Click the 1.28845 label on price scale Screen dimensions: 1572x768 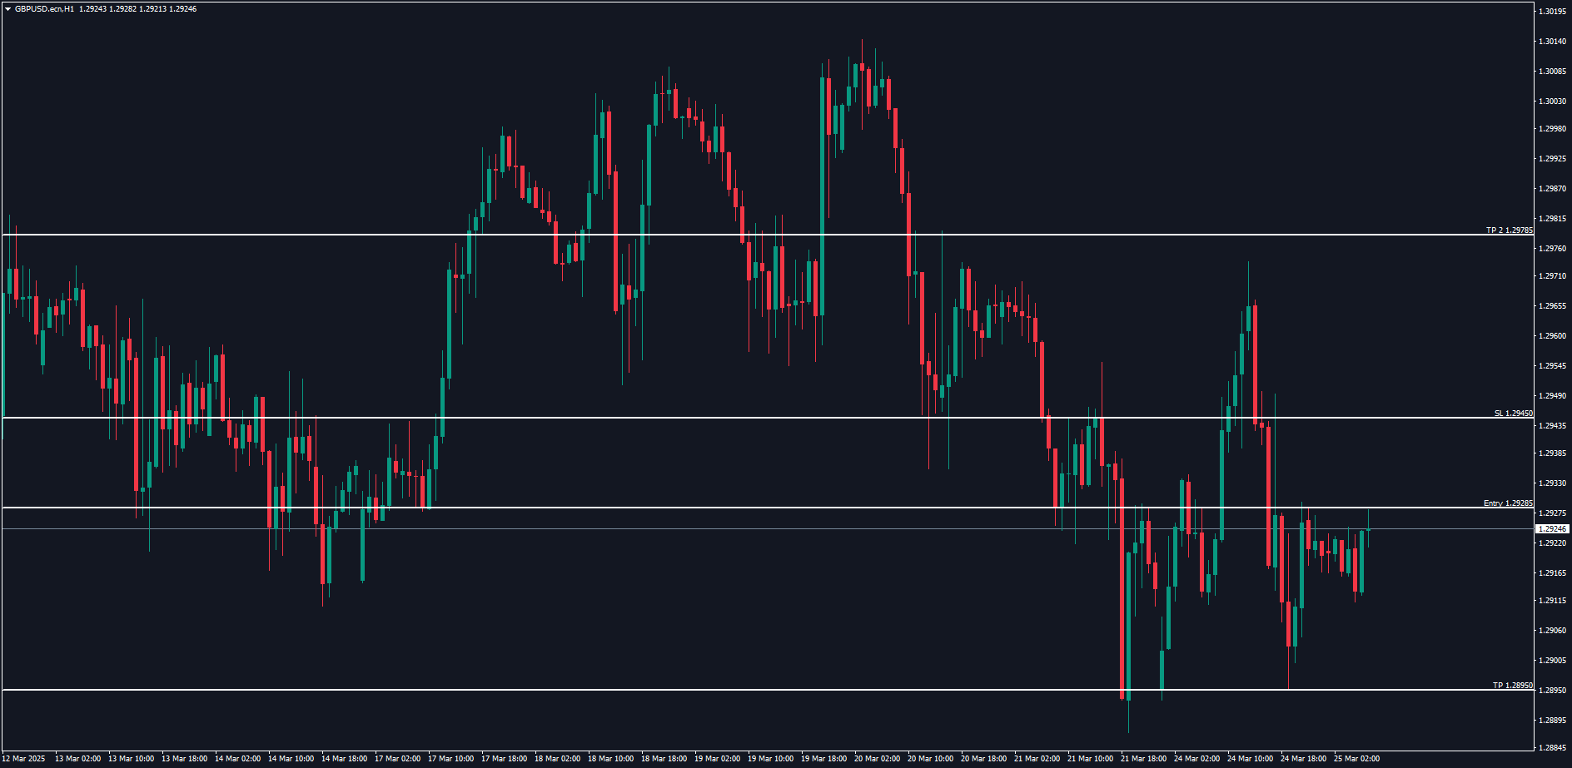point(1552,748)
